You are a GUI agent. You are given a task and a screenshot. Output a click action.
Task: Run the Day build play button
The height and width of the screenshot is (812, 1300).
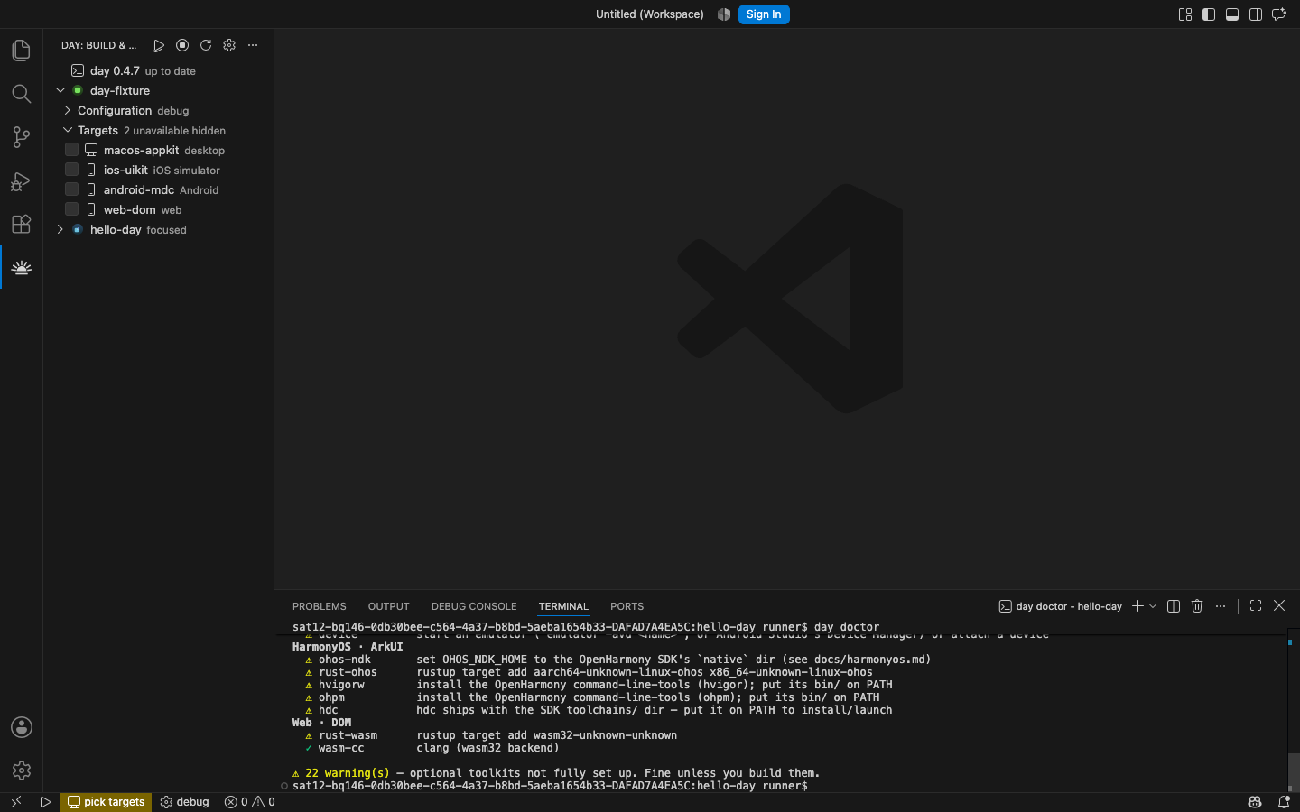[x=159, y=45]
